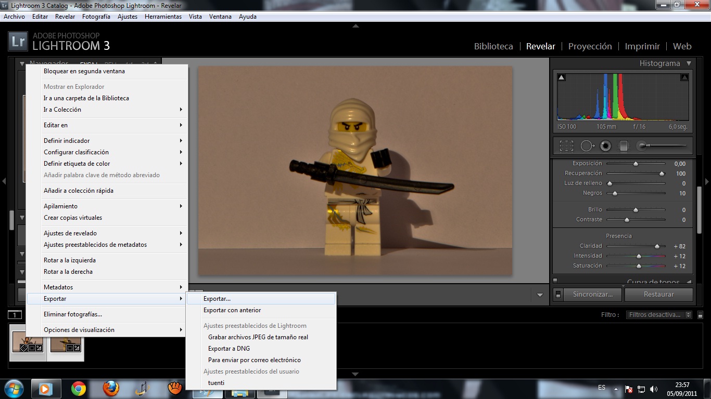Open the Filtros desactivados dropdown
Screen dimensions: 711x399
(x=659, y=315)
